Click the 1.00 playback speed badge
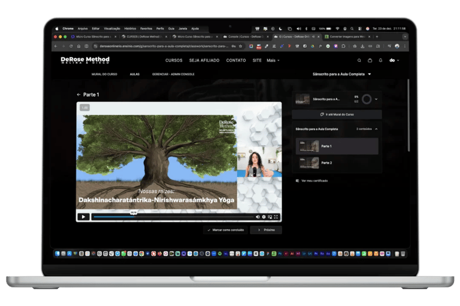This screenshot has width=460, height=306. [85, 108]
